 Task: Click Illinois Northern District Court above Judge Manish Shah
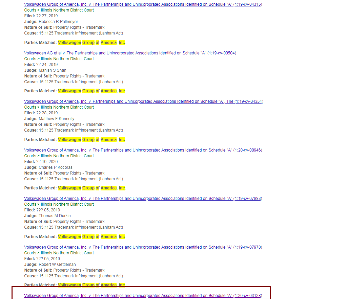[x=67, y=59]
